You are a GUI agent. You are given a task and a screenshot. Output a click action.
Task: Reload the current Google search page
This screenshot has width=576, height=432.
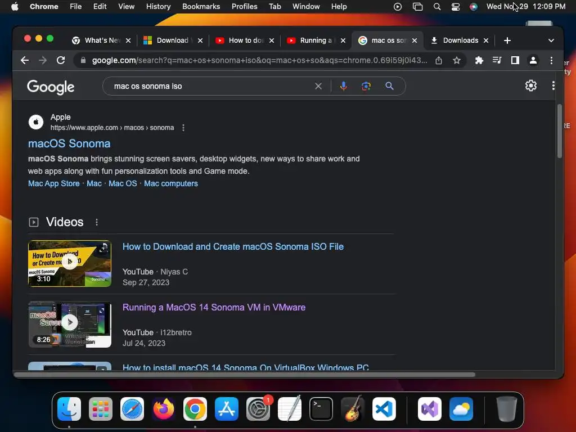[61, 60]
